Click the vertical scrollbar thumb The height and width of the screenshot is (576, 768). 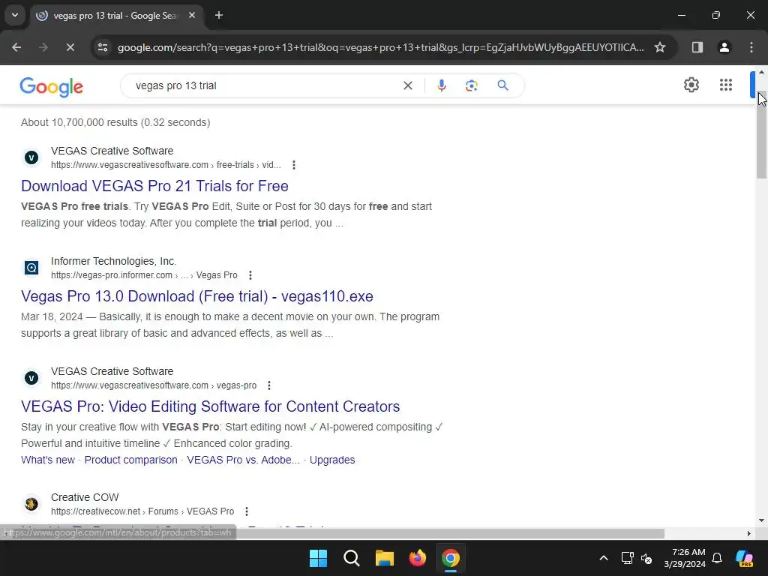pos(761,135)
